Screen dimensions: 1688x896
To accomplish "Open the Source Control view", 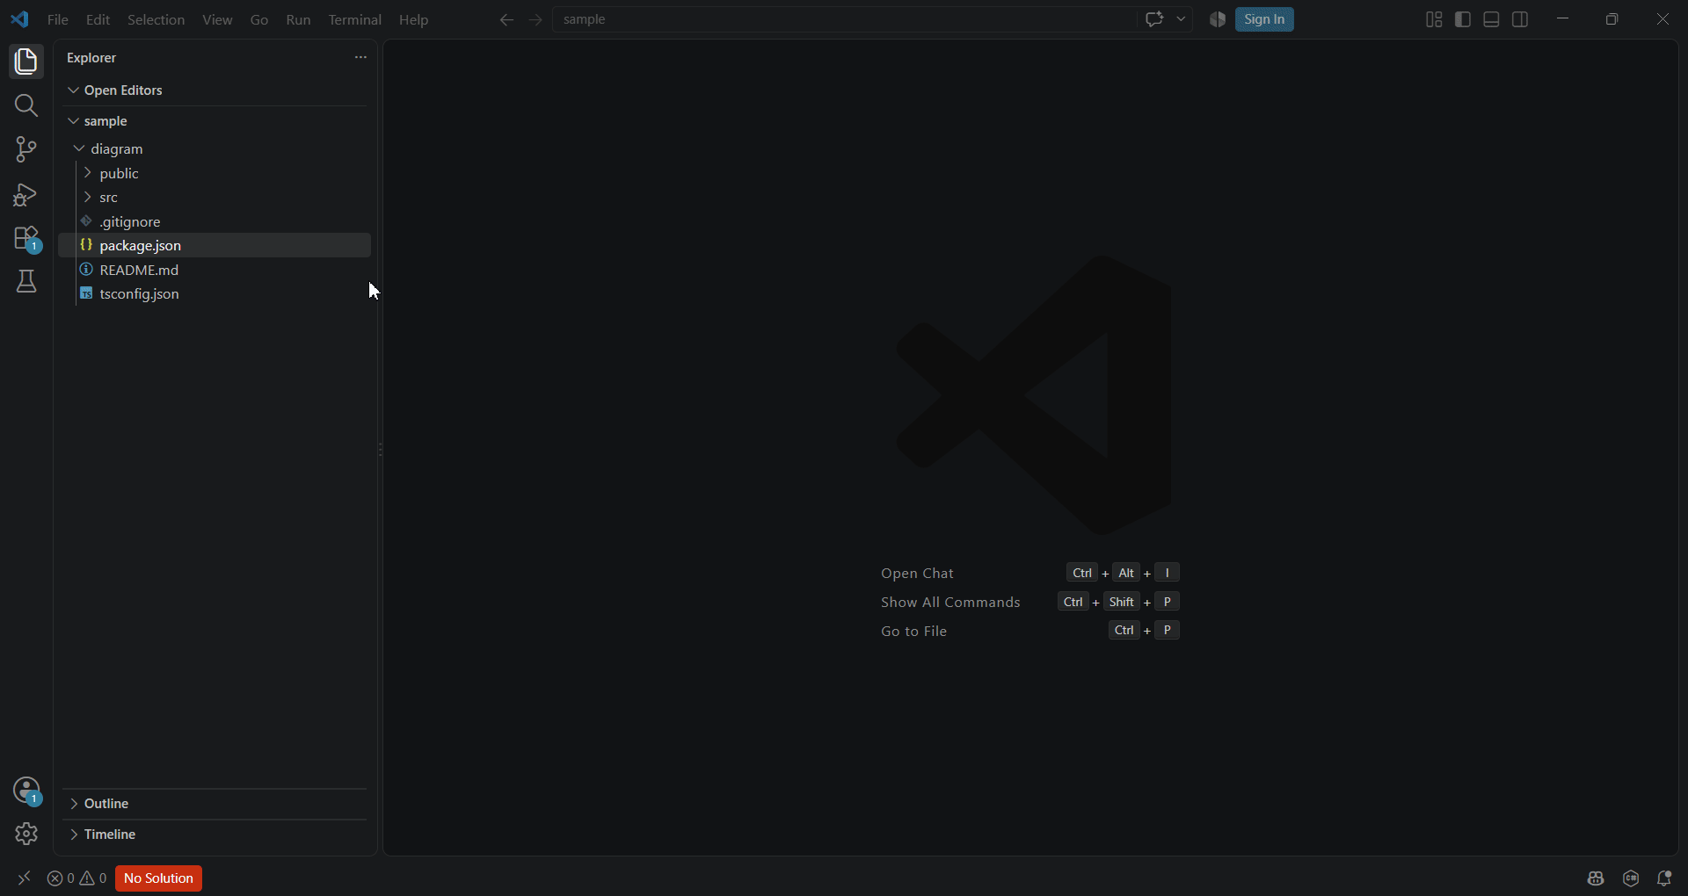I will [x=26, y=149].
